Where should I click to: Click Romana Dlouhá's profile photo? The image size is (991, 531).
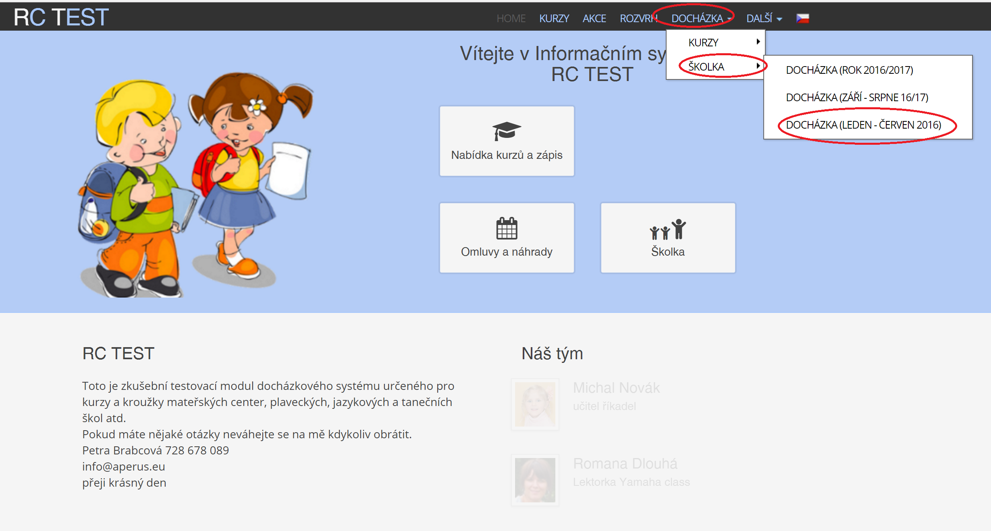point(535,480)
